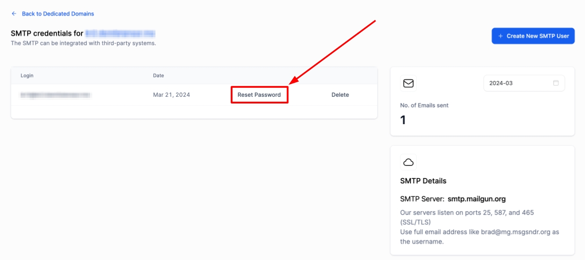Delete the SMTP user
The height and width of the screenshot is (260, 585).
(340, 95)
